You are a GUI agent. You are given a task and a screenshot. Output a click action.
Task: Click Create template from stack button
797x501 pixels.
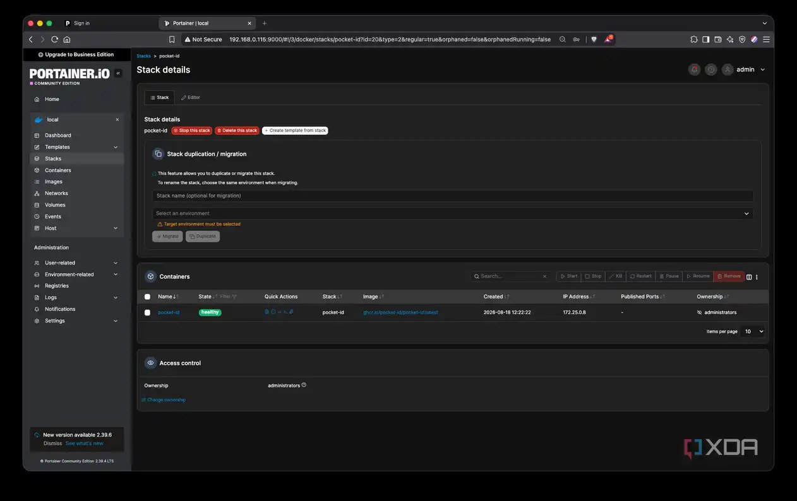(x=295, y=131)
